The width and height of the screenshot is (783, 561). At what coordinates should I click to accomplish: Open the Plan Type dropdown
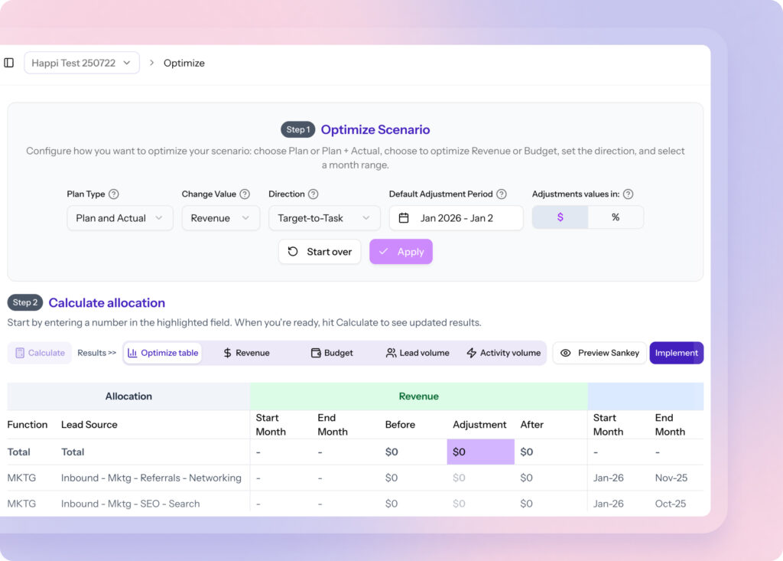[119, 217]
